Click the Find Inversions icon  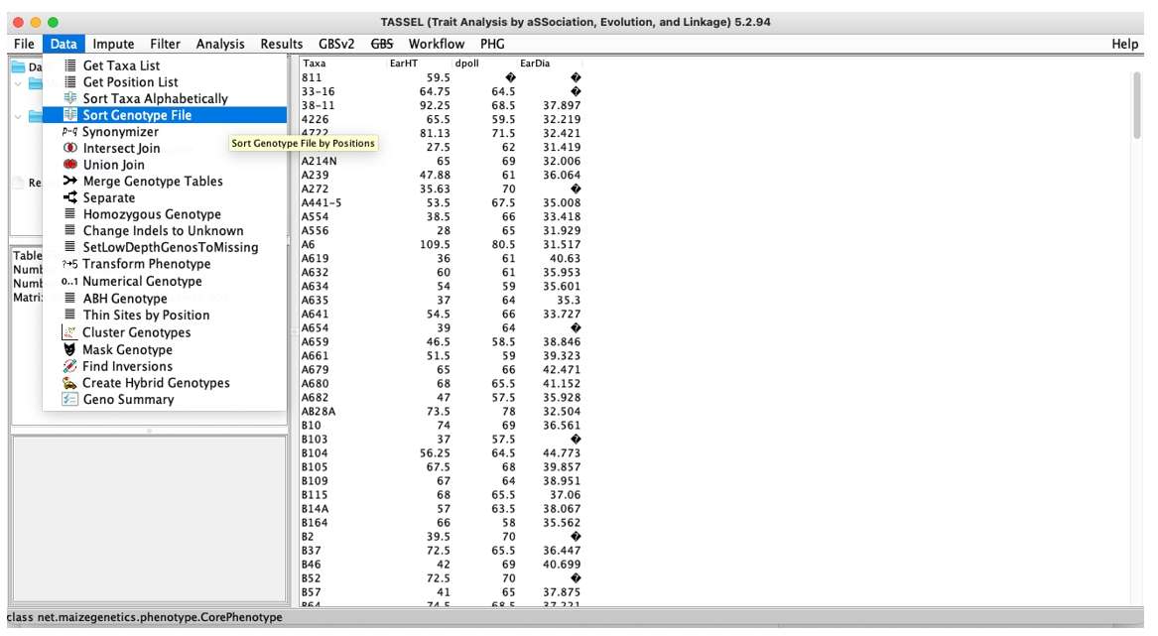69,366
